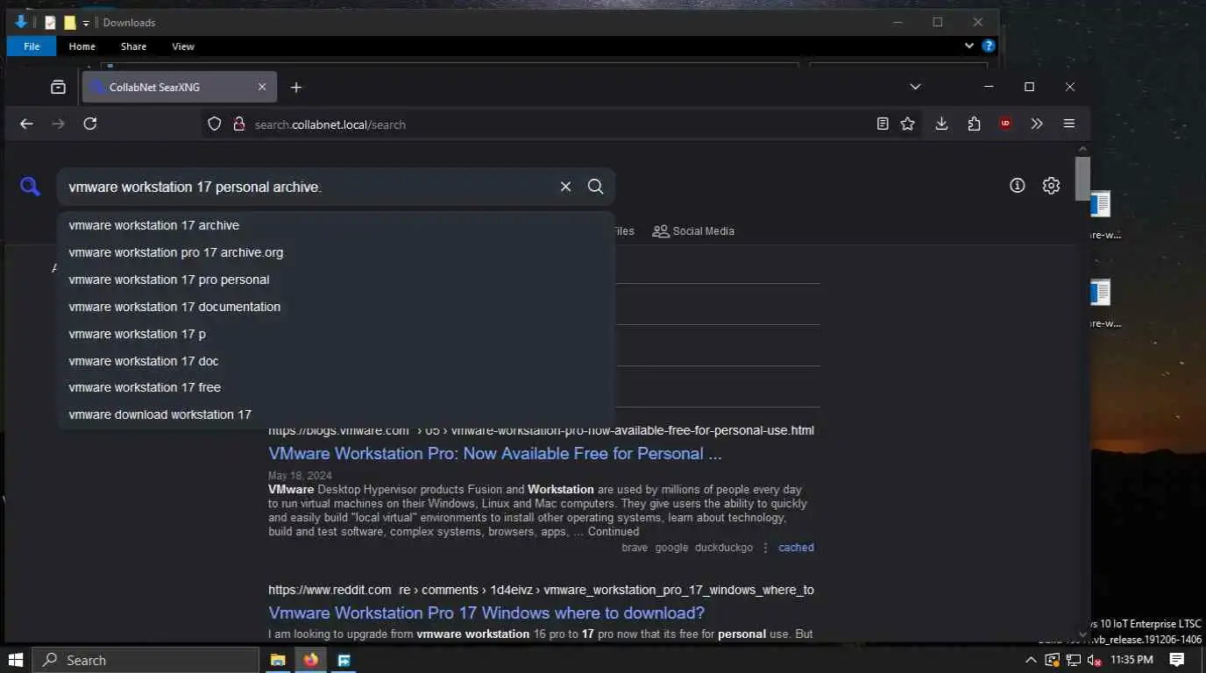Click Properties quick access icon in Downloads
The width and height of the screenshot is (1206, 673).
[x=51, y=23]
